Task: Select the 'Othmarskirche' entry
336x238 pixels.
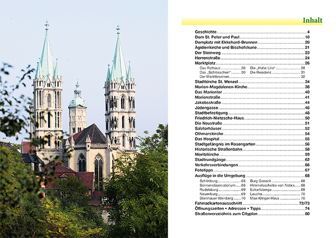Action: 252,134
